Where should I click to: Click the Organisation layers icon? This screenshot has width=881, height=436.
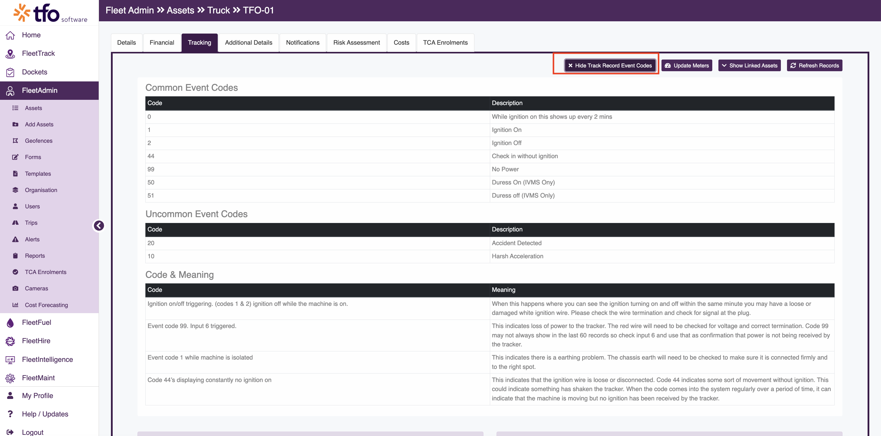point(15,190)
